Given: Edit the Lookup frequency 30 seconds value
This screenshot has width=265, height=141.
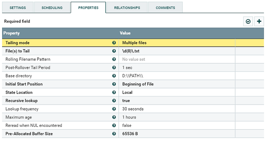Looking at the screenshot, I should click(x=177, y=109).
